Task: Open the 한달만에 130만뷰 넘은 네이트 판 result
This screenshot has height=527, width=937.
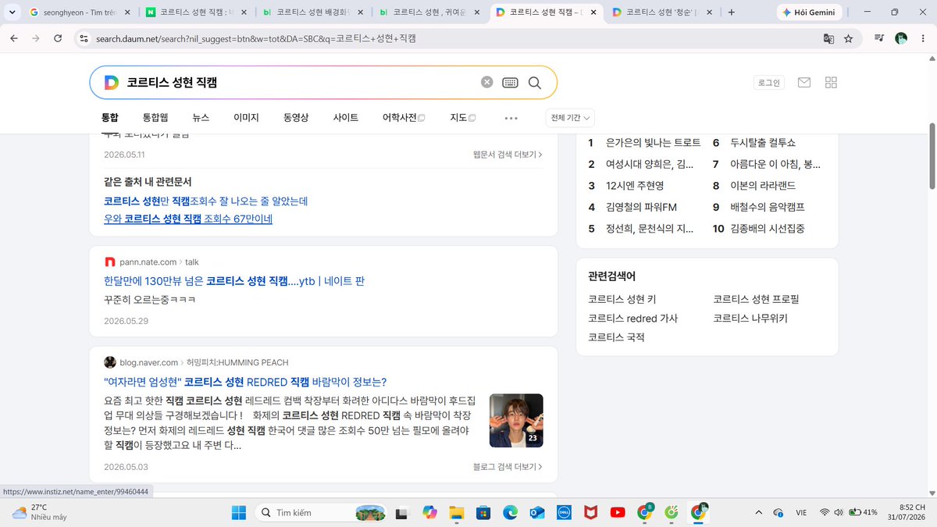Action: click(234, 281)
